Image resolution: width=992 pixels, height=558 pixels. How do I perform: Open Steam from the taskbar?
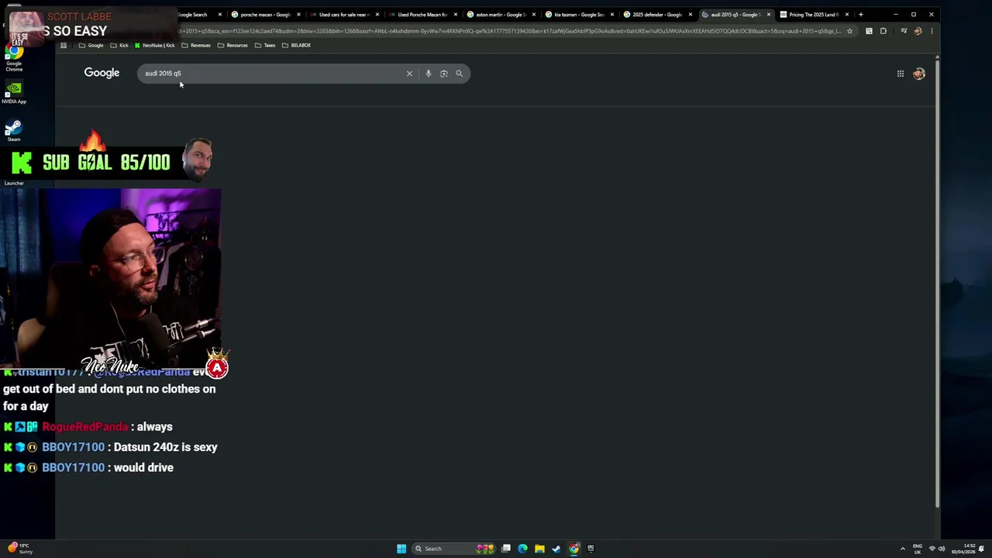click(x=556, y=549)
